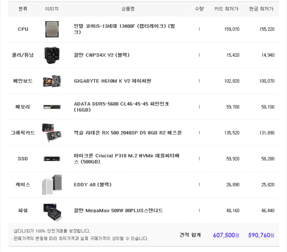This screenshot has width=287, height=252.
Task: Click the ADATA DDR5 memory stick image
Action: point(52,107)
